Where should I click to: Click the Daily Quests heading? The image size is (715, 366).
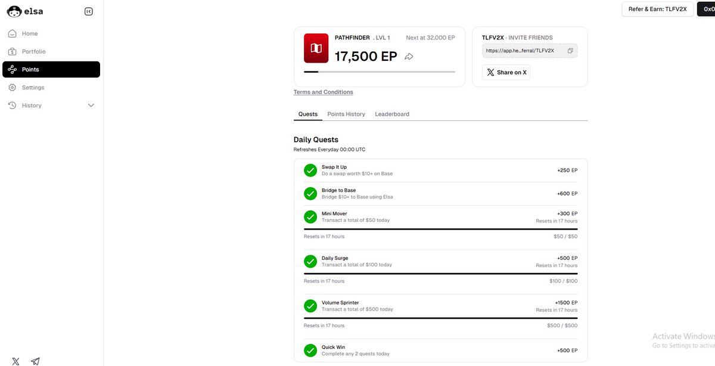(316, 139)
